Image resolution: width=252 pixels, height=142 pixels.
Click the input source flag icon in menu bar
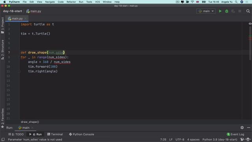coord(198,2)
